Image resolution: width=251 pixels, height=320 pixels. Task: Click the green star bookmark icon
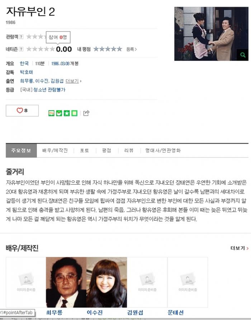[67, 113]
